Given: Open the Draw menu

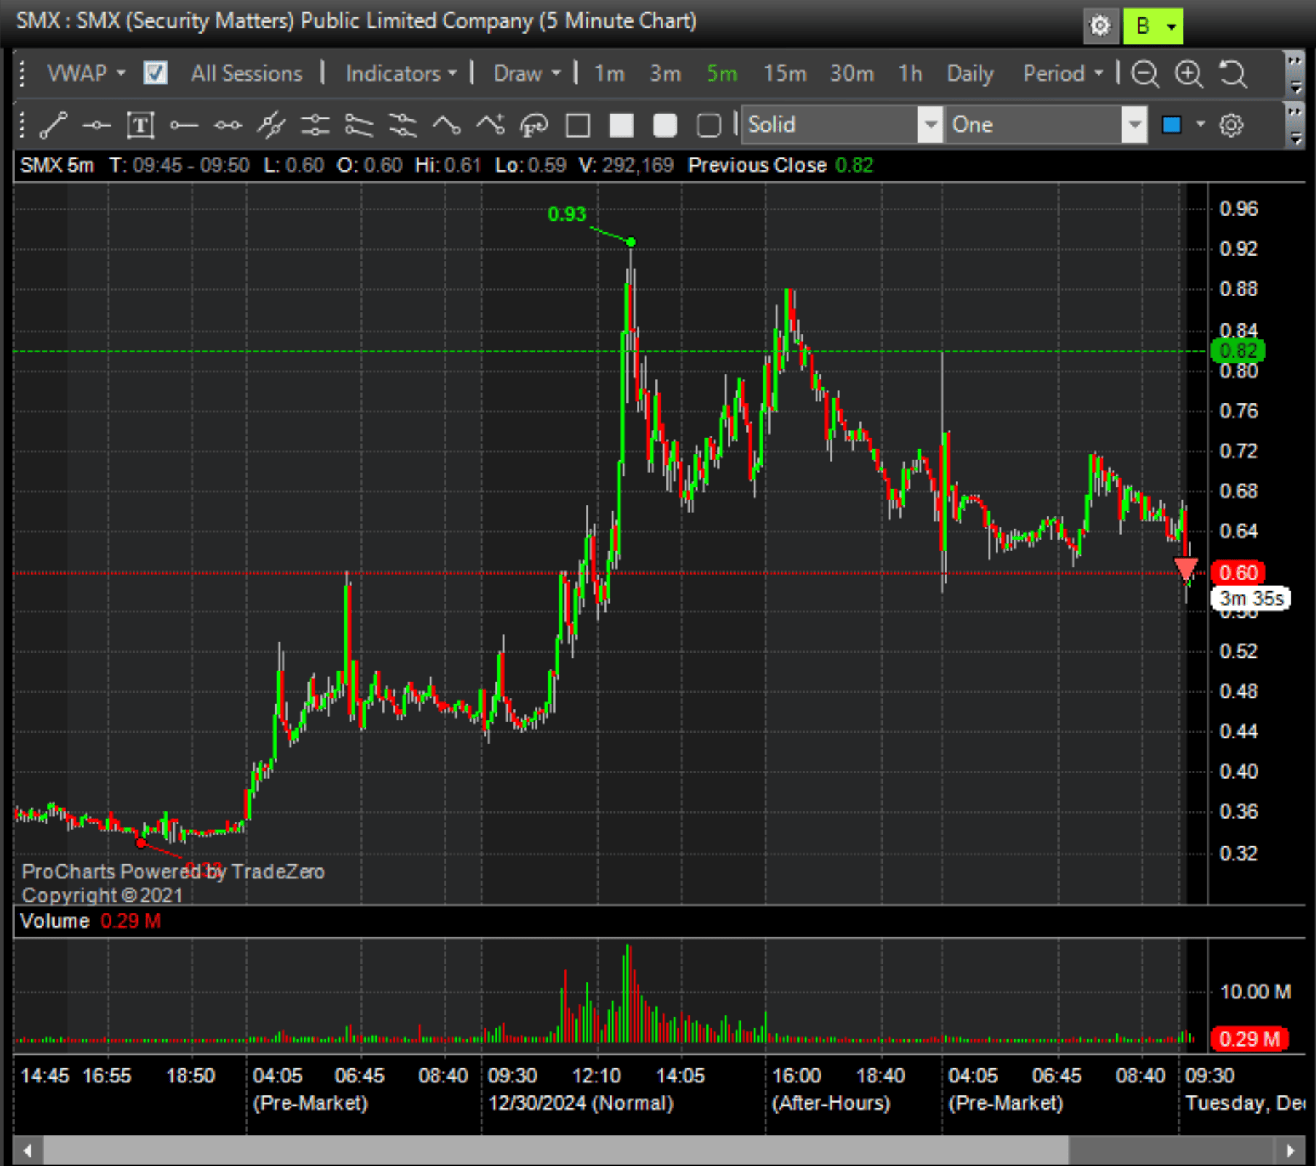Looking at the screenshot, I should pyautogui.click(x=527, y=74).
